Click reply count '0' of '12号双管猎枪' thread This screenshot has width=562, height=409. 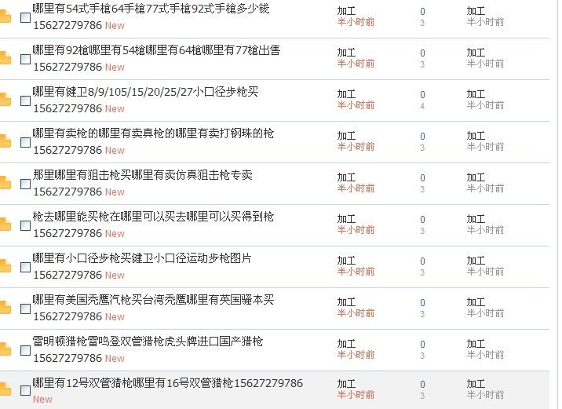coord(422,384)
